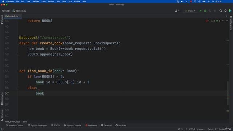Open the File menu
This screenshot has height=131, width=233.
coord(17,1)
